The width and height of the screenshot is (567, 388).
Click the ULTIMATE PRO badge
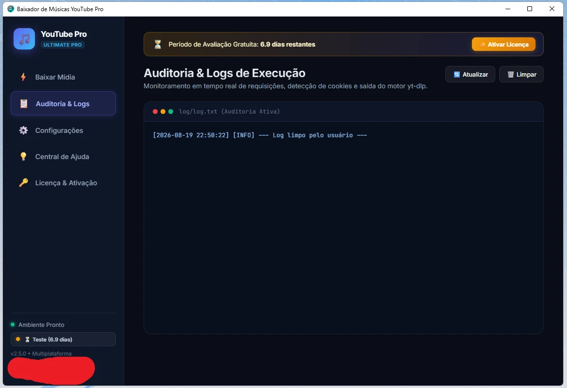[63, 45]
